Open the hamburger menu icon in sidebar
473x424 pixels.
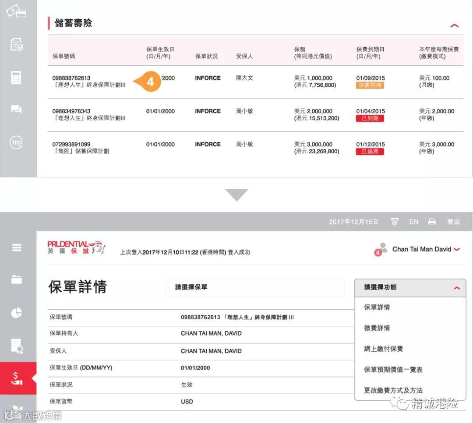coord(17,247)
